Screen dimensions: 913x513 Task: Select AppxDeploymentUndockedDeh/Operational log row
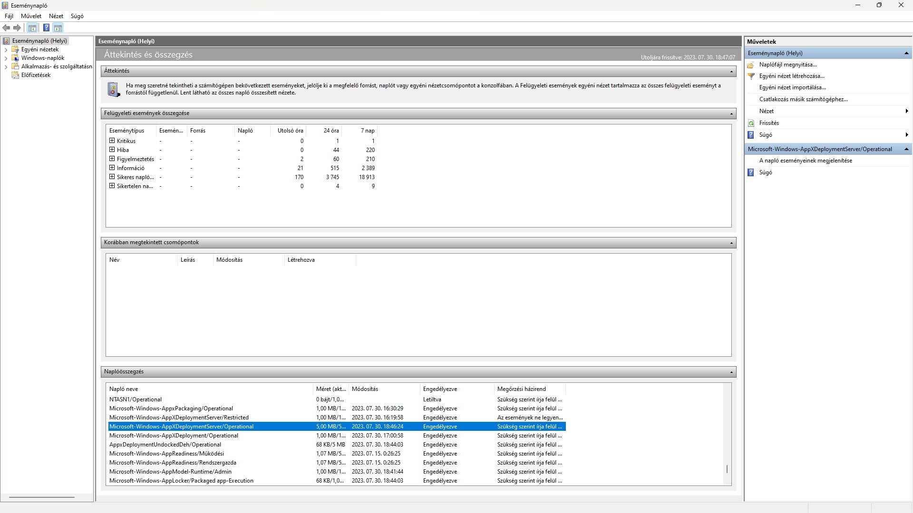[337, 445]
